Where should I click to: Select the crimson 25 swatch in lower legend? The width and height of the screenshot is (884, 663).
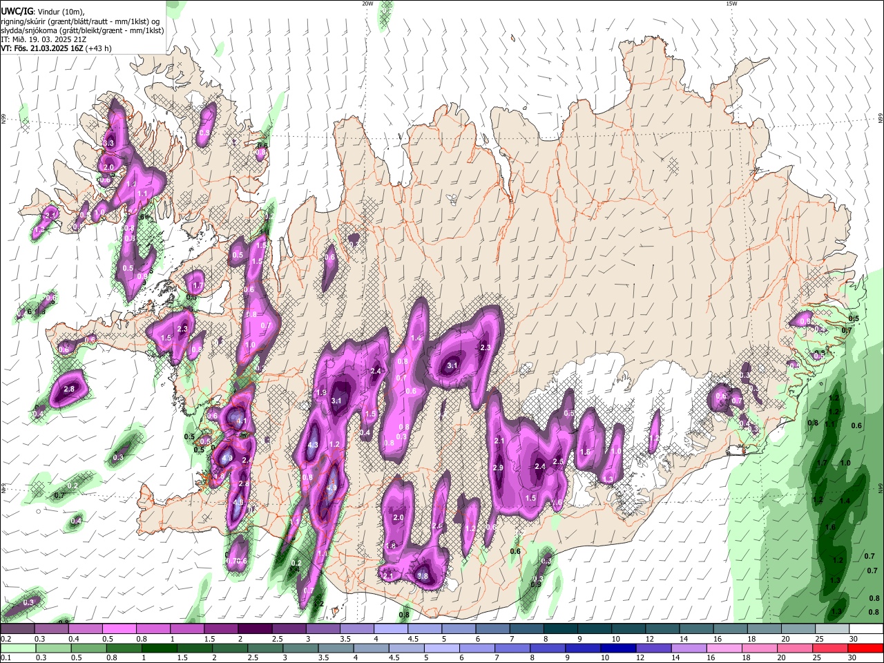pos(831,648)
